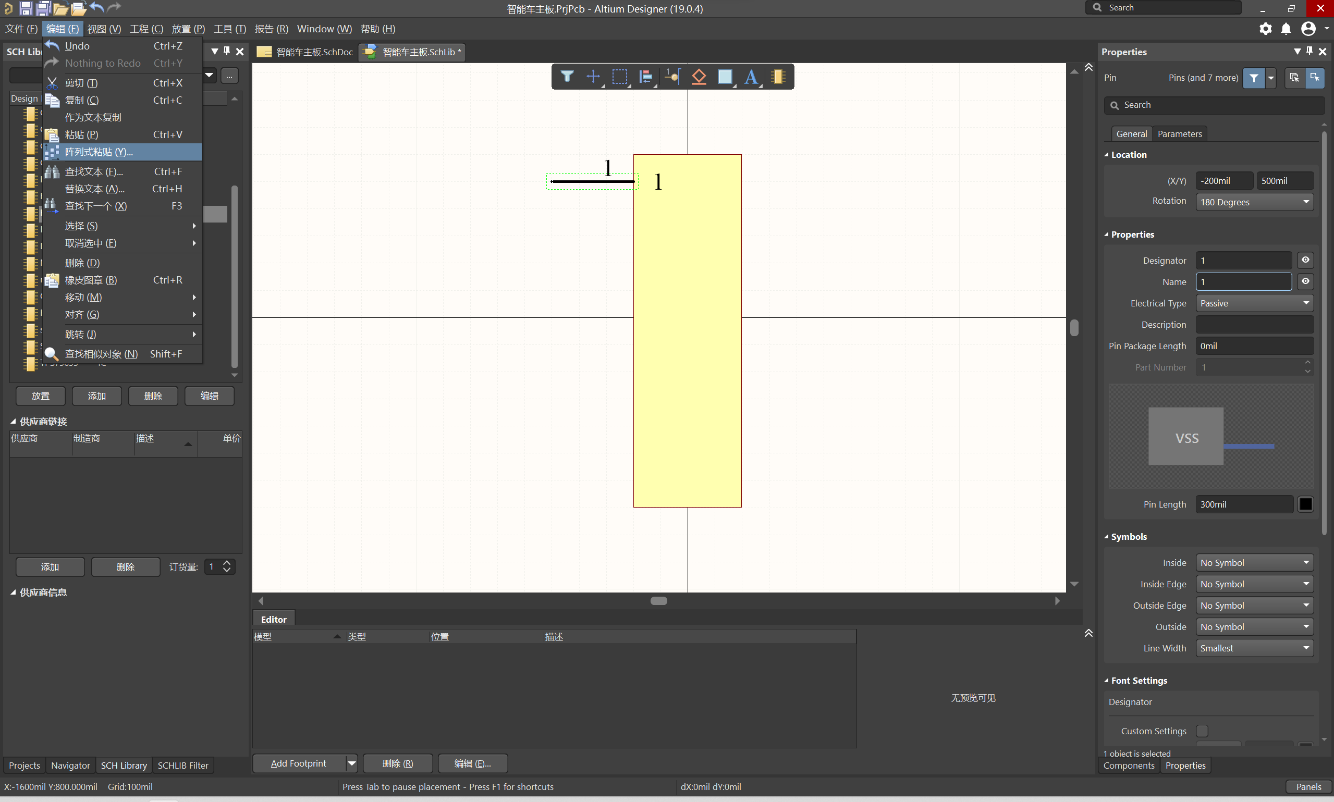
Task: Activate the Place Pin tool
Action: click(672, 77)
